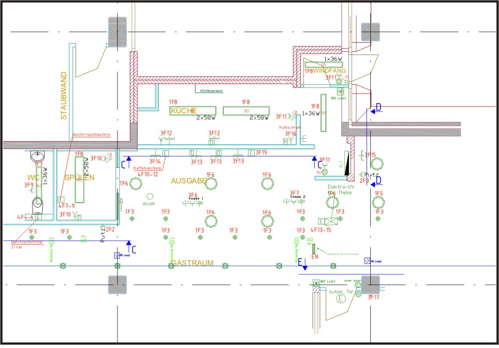Click the Kühlschrank annotation
Screen dimensions: 499x348
(290, 127)
